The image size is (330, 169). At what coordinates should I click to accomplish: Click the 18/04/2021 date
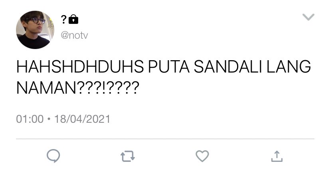82,119
